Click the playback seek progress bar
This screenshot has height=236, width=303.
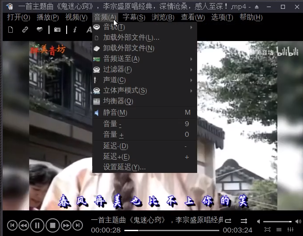click(172, 230)
